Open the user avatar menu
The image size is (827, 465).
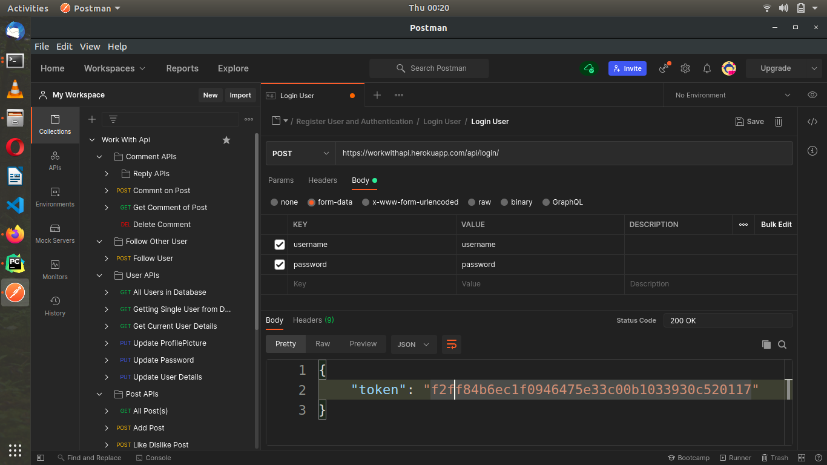pos(729,68)
